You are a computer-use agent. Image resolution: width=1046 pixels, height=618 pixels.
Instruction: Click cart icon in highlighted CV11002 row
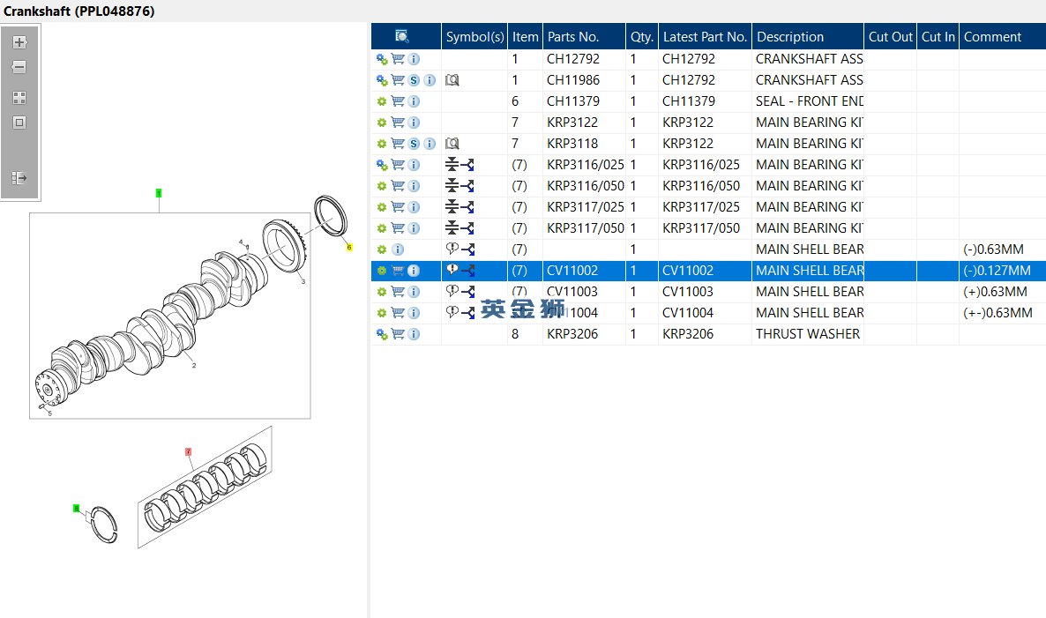coord(398,271)
